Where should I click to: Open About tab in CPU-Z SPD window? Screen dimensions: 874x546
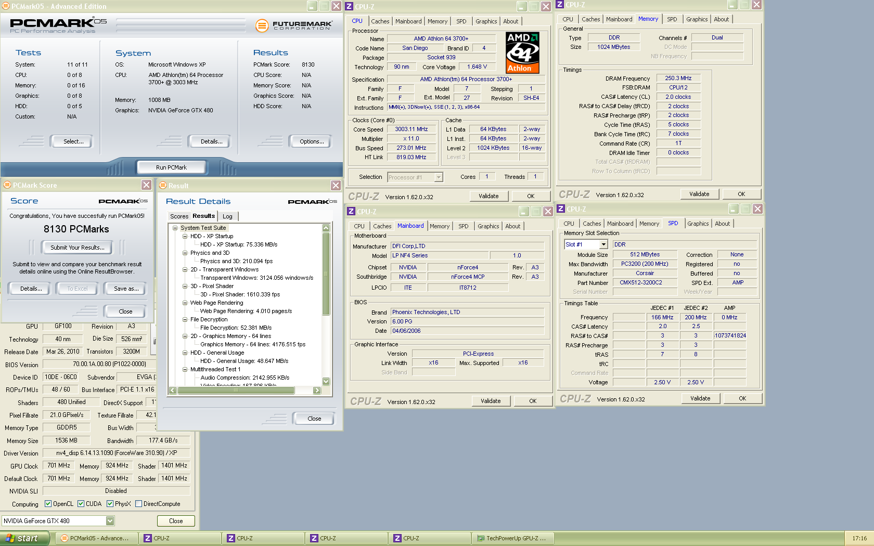[x=722, y=224]
